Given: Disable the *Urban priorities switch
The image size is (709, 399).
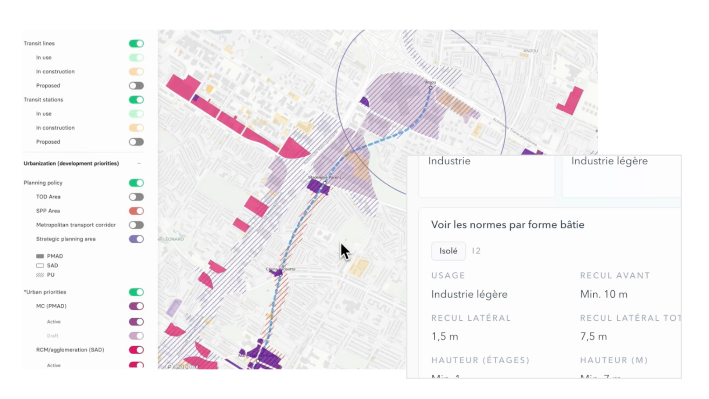Looking at the screenshot, I should 136,292.
